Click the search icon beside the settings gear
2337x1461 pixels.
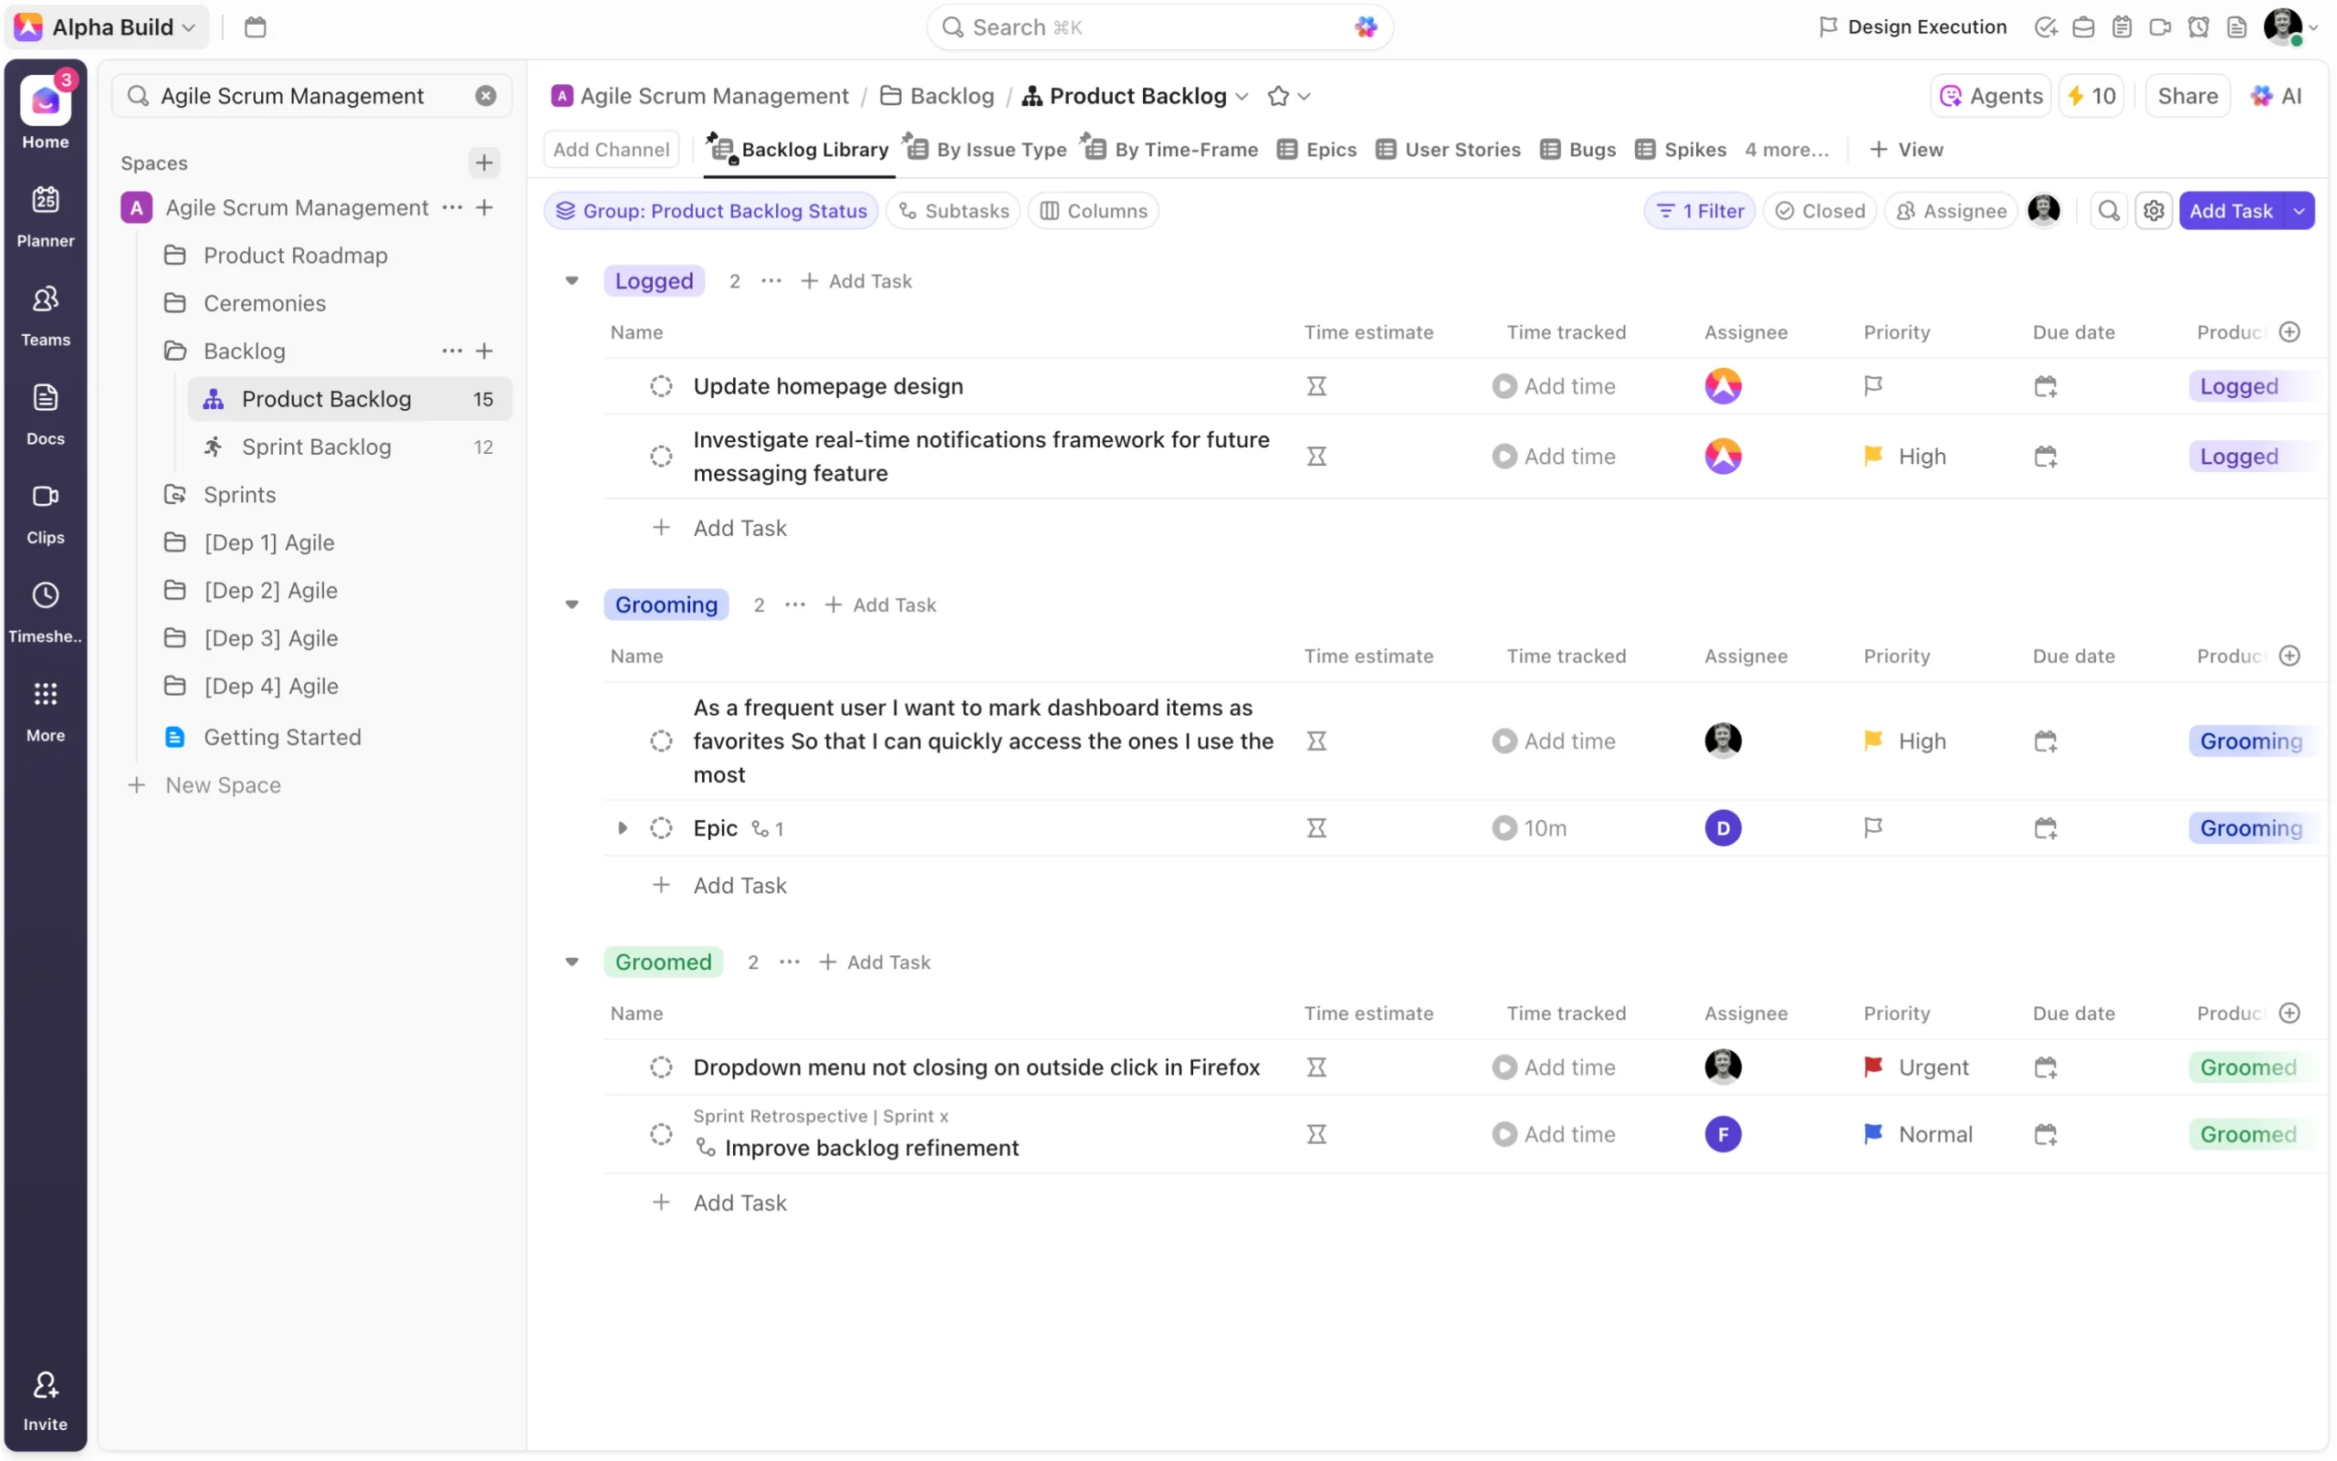(x=2108, y=211)
